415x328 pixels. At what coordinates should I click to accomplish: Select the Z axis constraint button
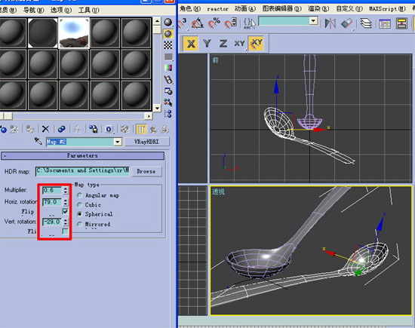[223, 44]
